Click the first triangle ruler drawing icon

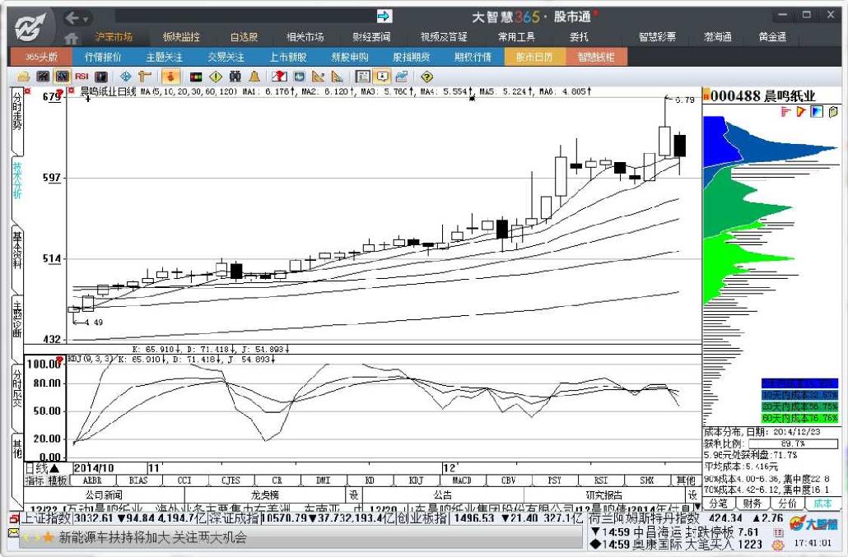[318, 77]
